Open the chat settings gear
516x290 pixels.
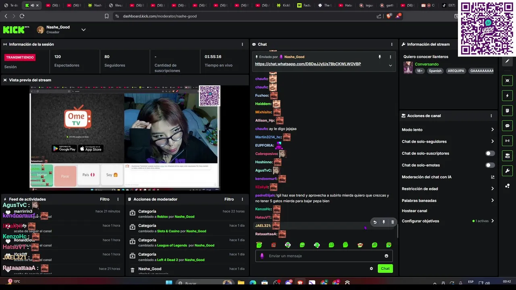371,269
